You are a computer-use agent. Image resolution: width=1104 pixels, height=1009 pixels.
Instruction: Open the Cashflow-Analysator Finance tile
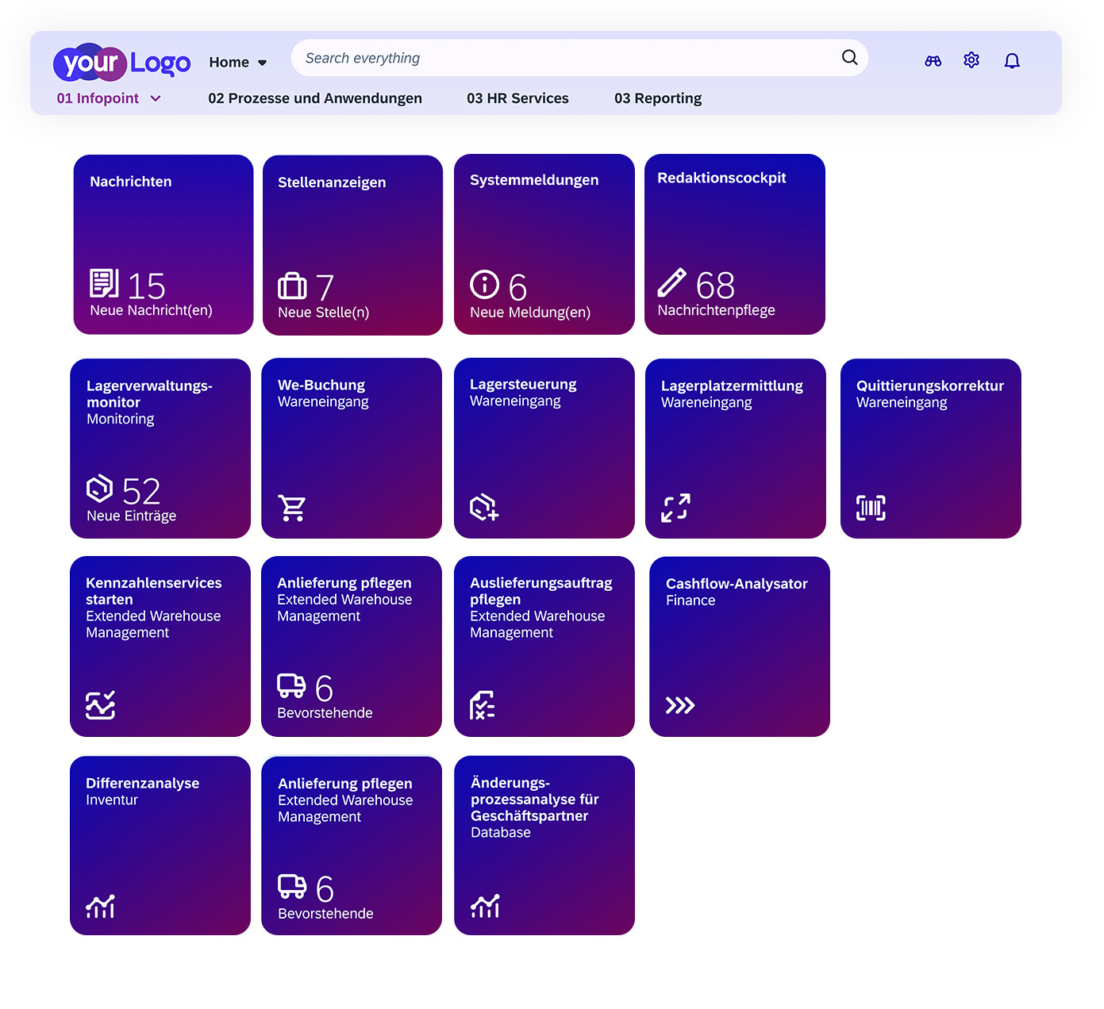tap(738, 646)
